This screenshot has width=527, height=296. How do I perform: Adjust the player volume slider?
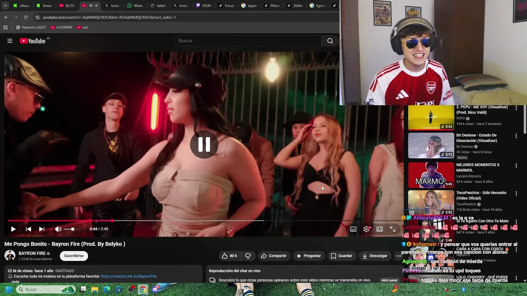tap(70, 229)
